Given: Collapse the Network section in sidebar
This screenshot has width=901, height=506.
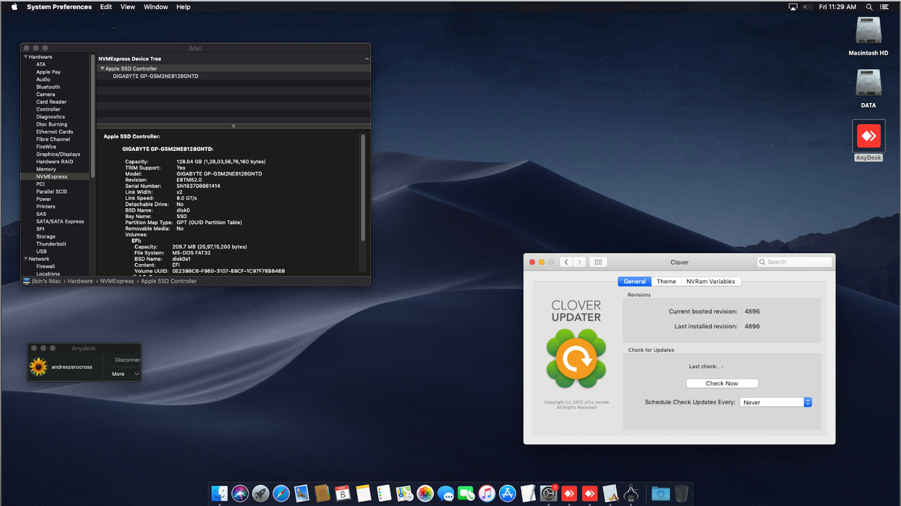Looking at the screenshot, I should click(26, 259).
